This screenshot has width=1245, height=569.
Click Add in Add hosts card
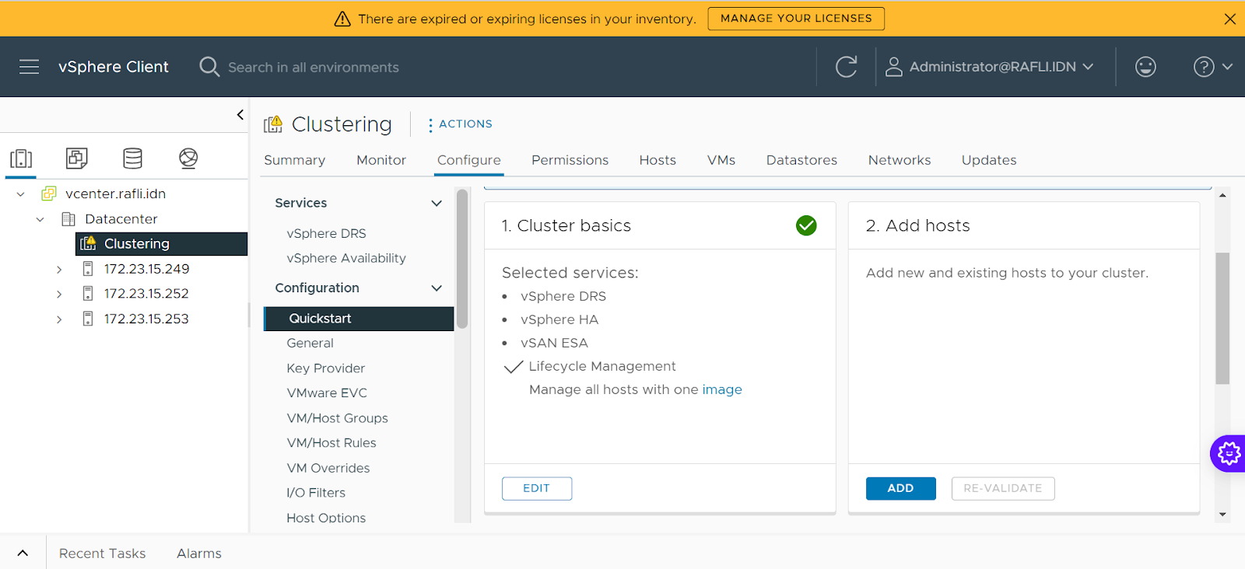(x=900, y=488)
